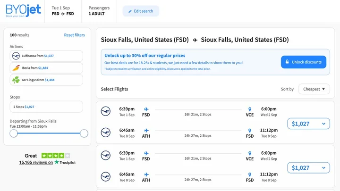This screenshot has width=340, height=191.
Task: Open the Tue 1 Sep FSD route section
Action: coord(63,11)
